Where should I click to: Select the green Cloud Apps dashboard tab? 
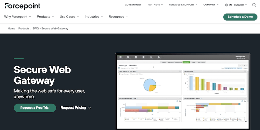(186, 62)
